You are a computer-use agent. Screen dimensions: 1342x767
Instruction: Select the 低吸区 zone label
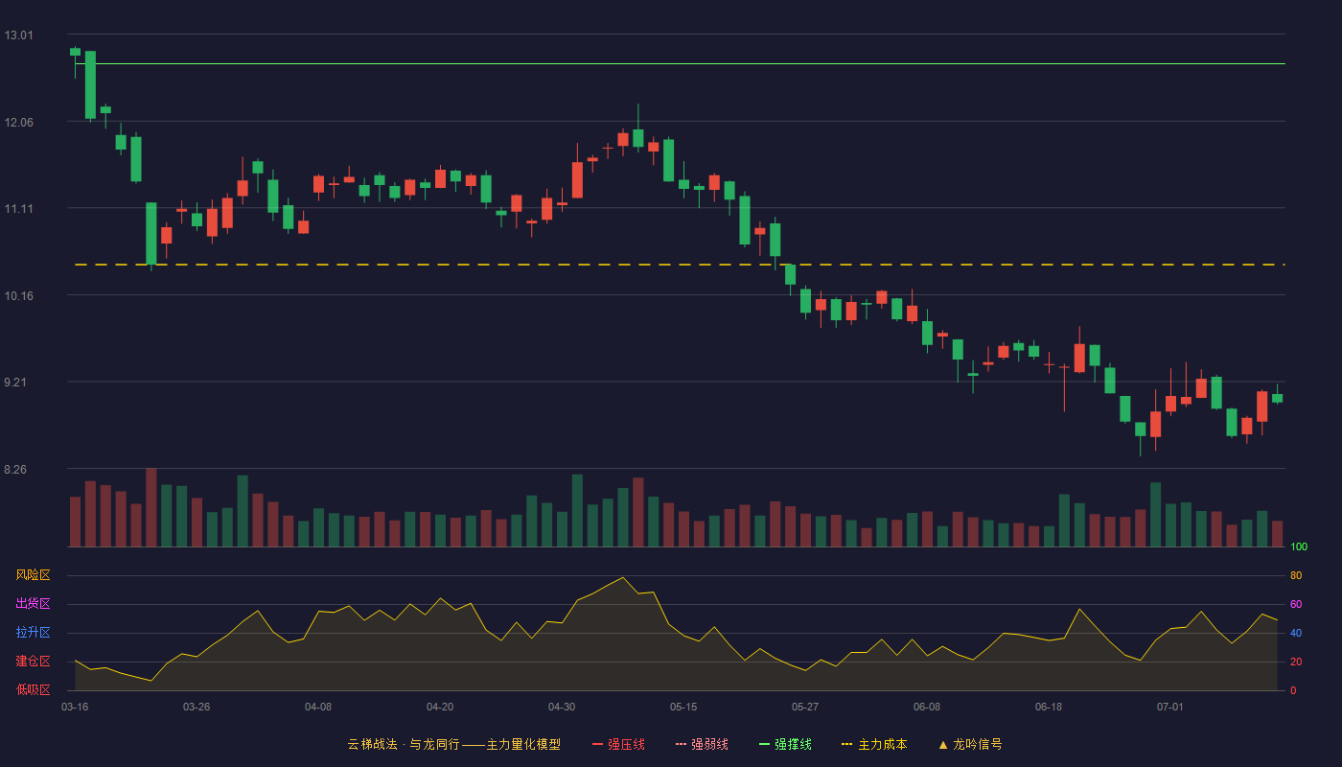[33, 689]
